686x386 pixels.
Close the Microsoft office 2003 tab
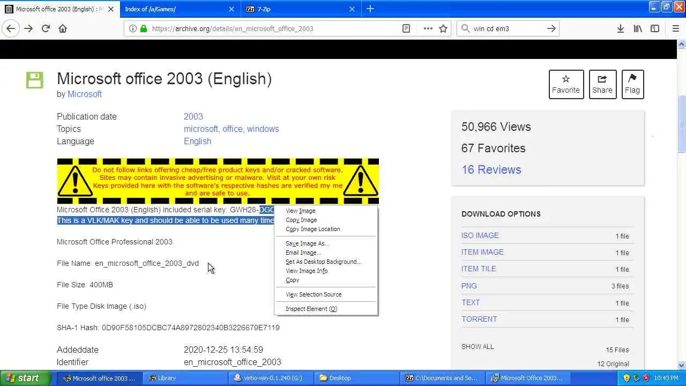coord(111,9)
